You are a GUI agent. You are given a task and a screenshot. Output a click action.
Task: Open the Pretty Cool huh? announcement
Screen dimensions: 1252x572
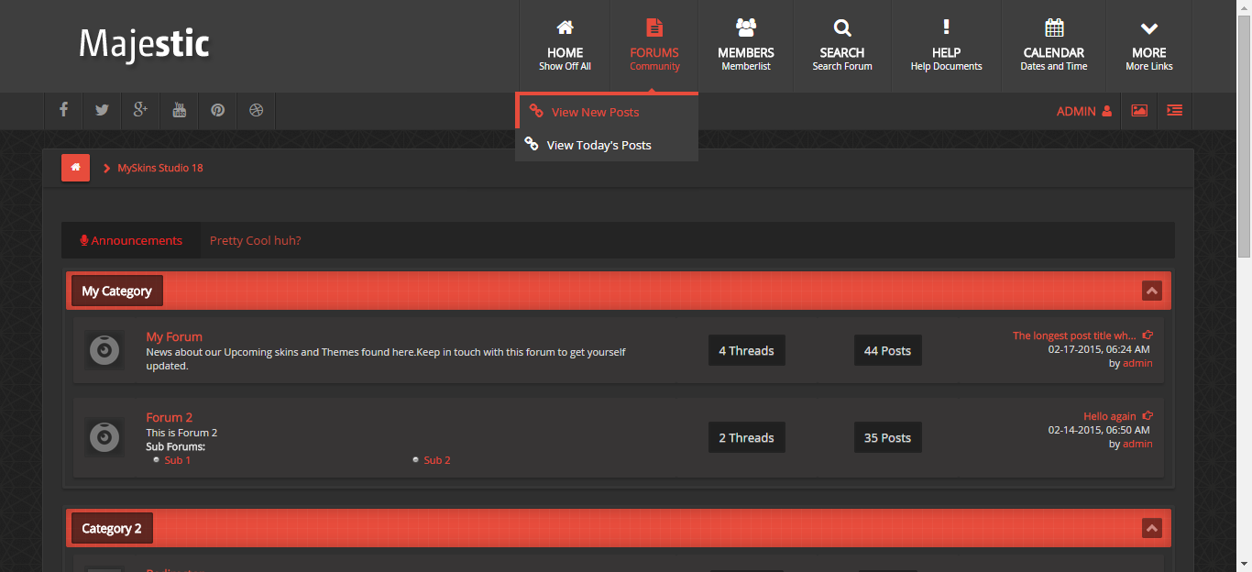[x=255, y=240]
